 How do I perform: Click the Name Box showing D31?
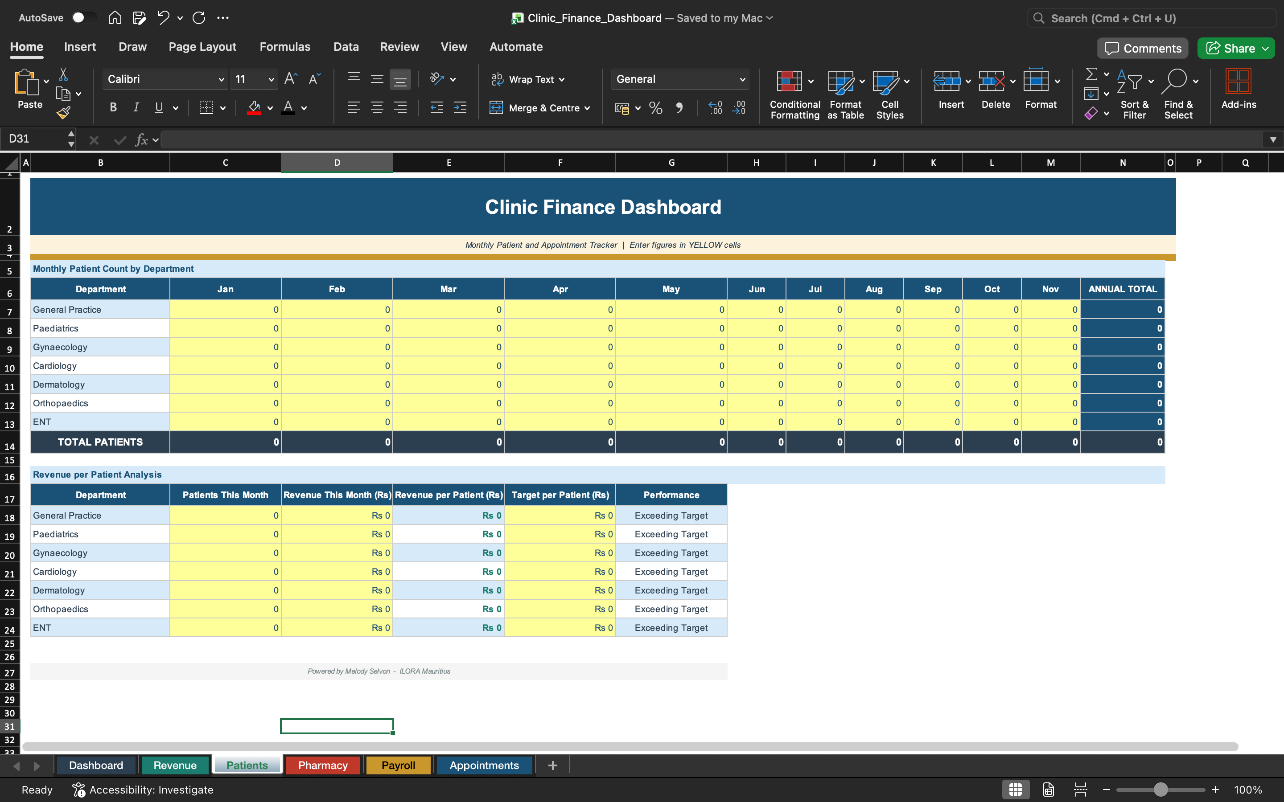tap(34, 139)
